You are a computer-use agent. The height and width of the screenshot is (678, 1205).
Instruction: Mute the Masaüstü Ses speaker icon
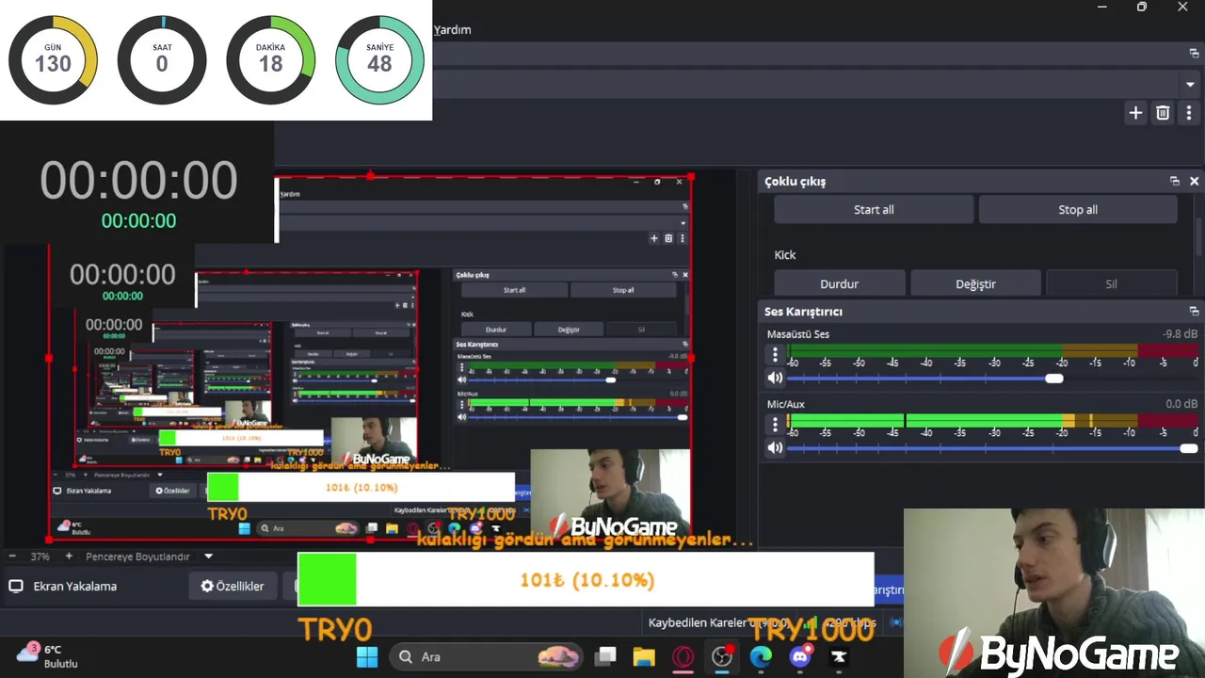pyautogui.click(x=775, y=379)
